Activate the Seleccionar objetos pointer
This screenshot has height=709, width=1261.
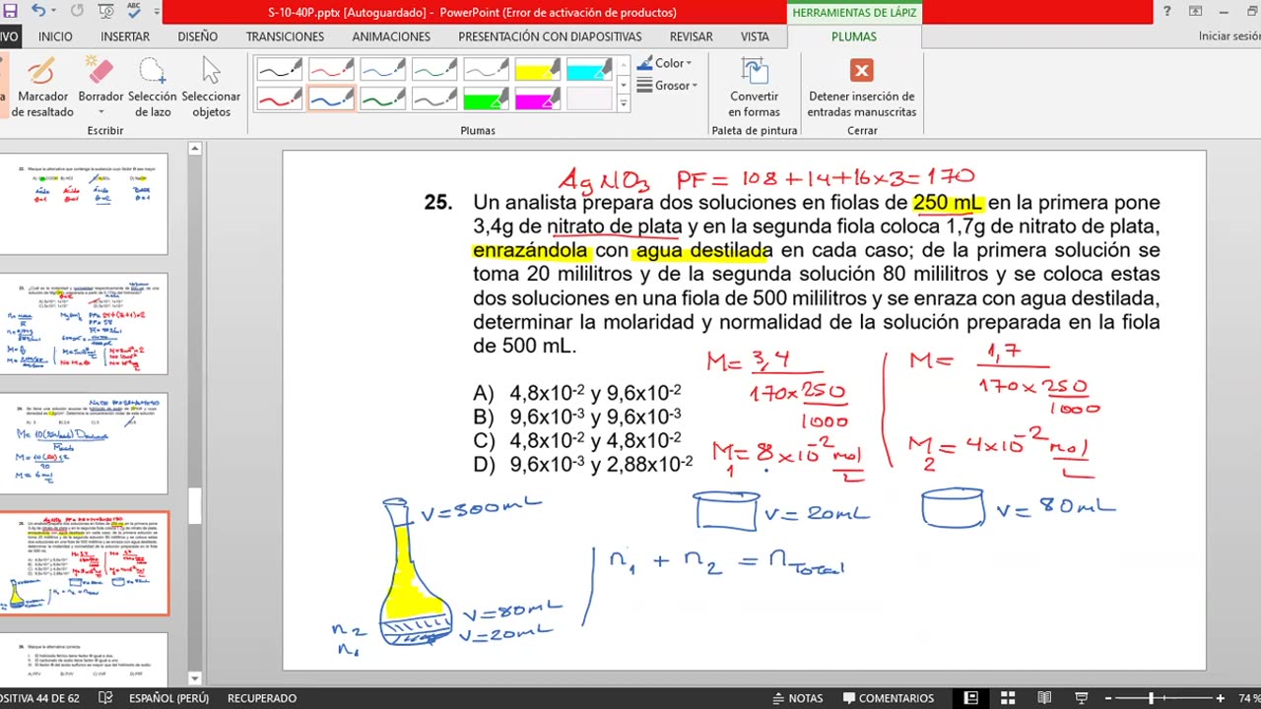pos(211,87)
